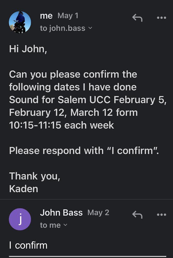Tap the "May 1" date label

click(68, 16)
